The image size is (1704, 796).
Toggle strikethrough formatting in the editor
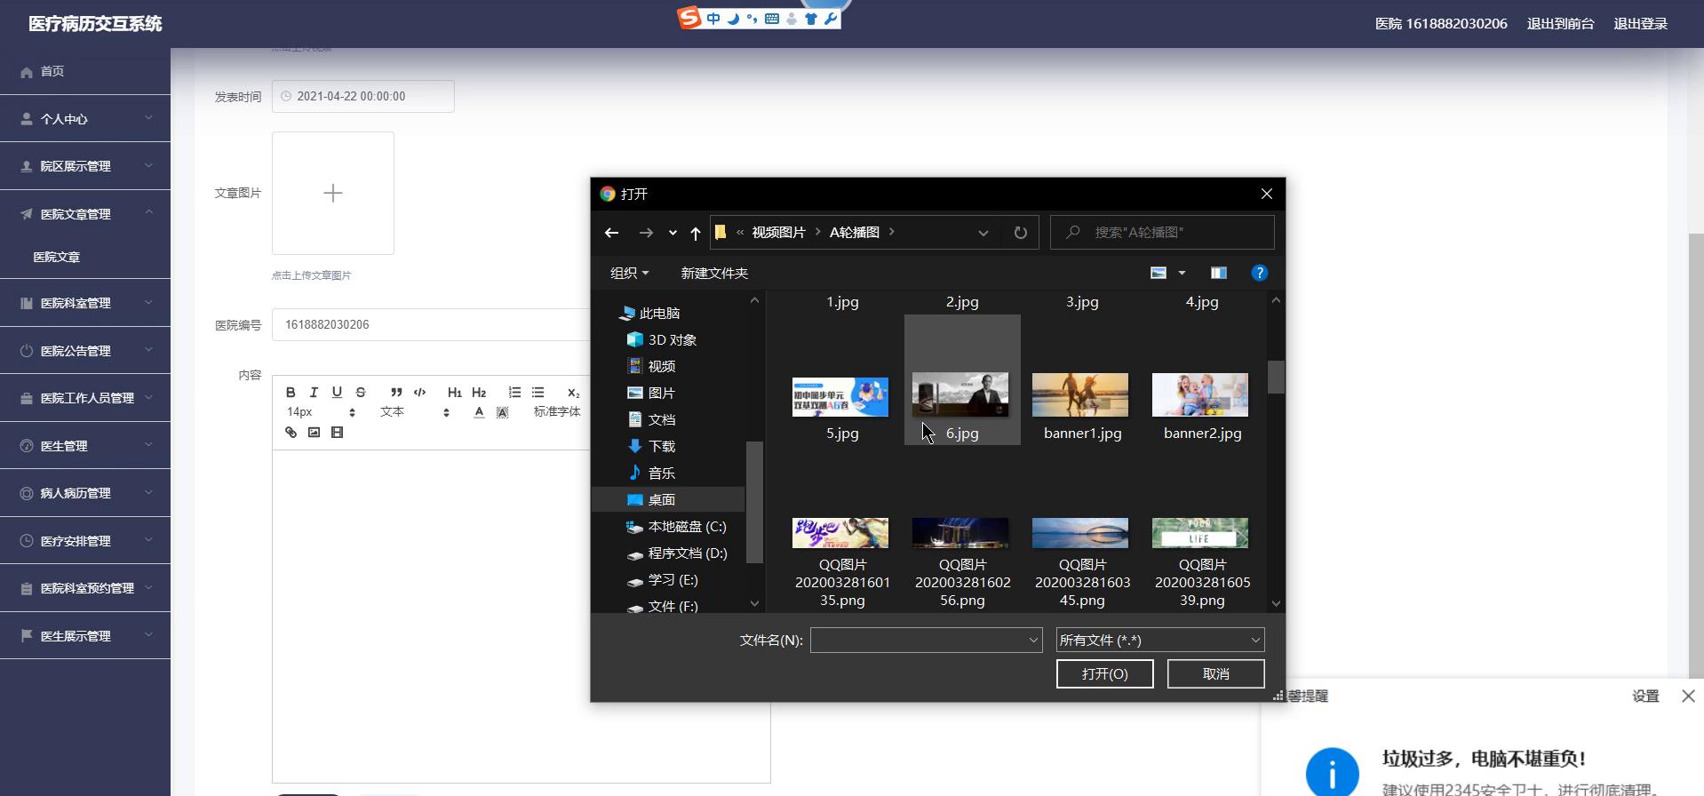pos(361,392)
